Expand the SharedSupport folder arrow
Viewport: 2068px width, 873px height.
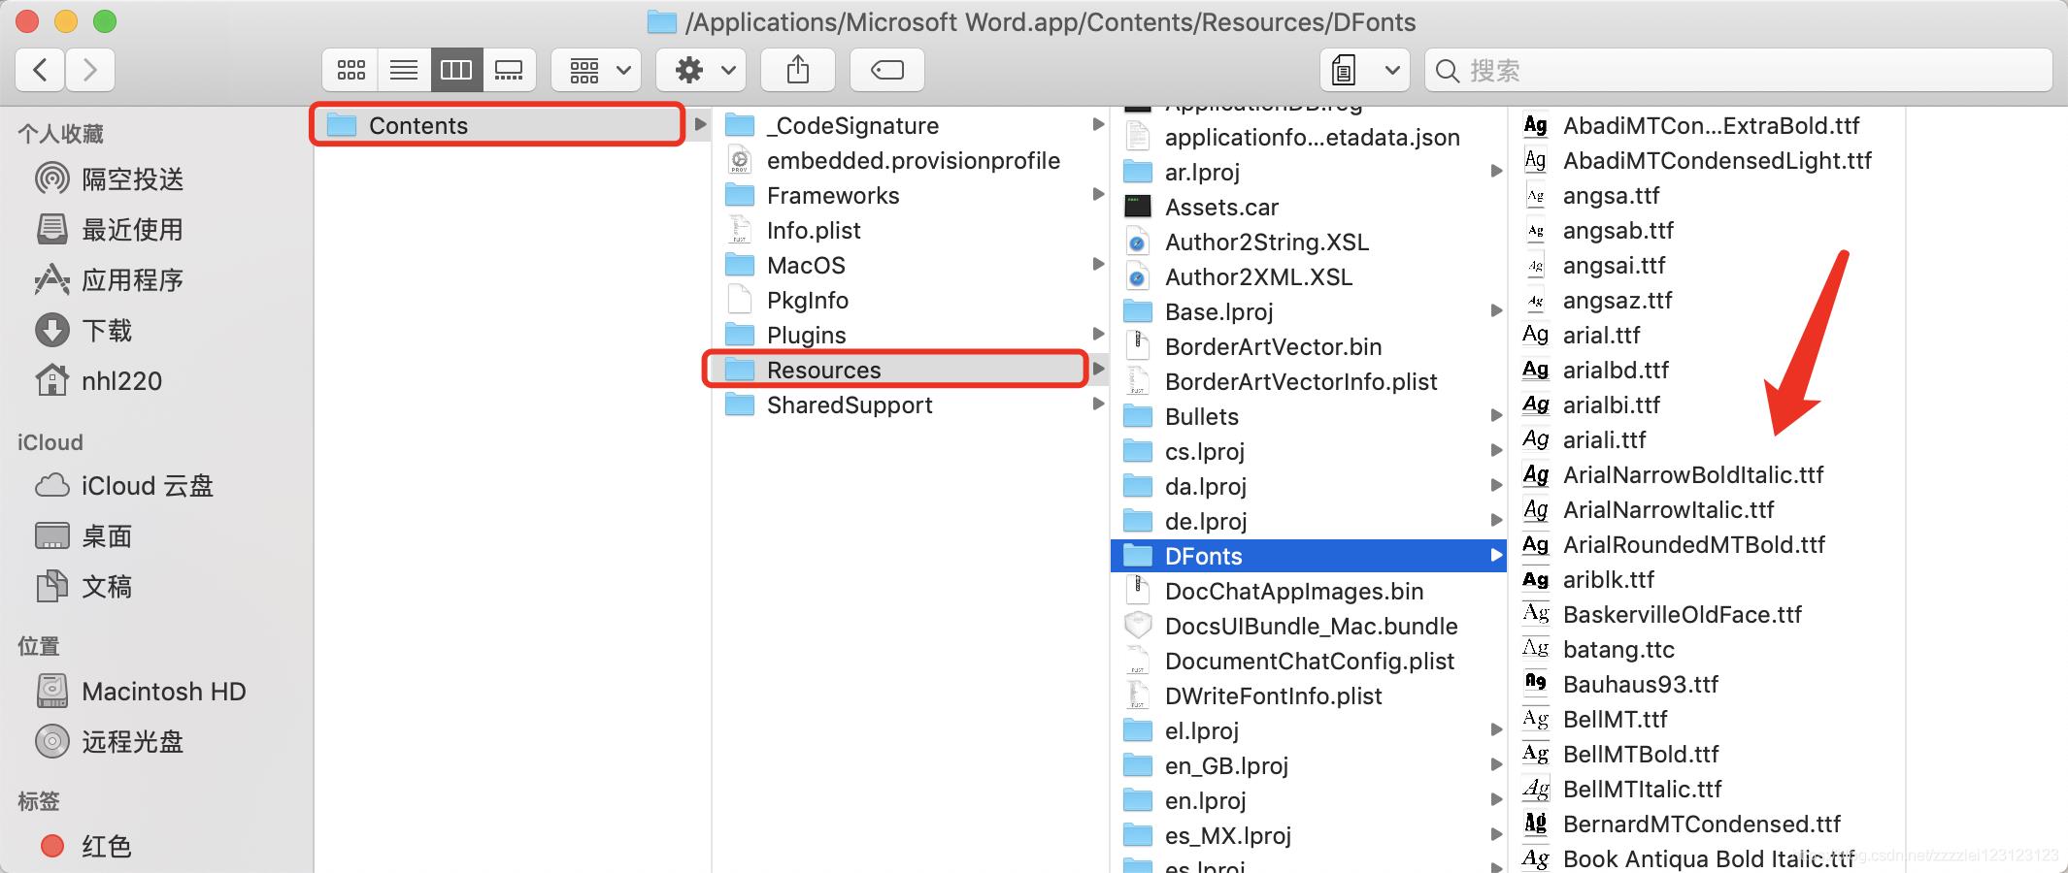(1098, 404)
